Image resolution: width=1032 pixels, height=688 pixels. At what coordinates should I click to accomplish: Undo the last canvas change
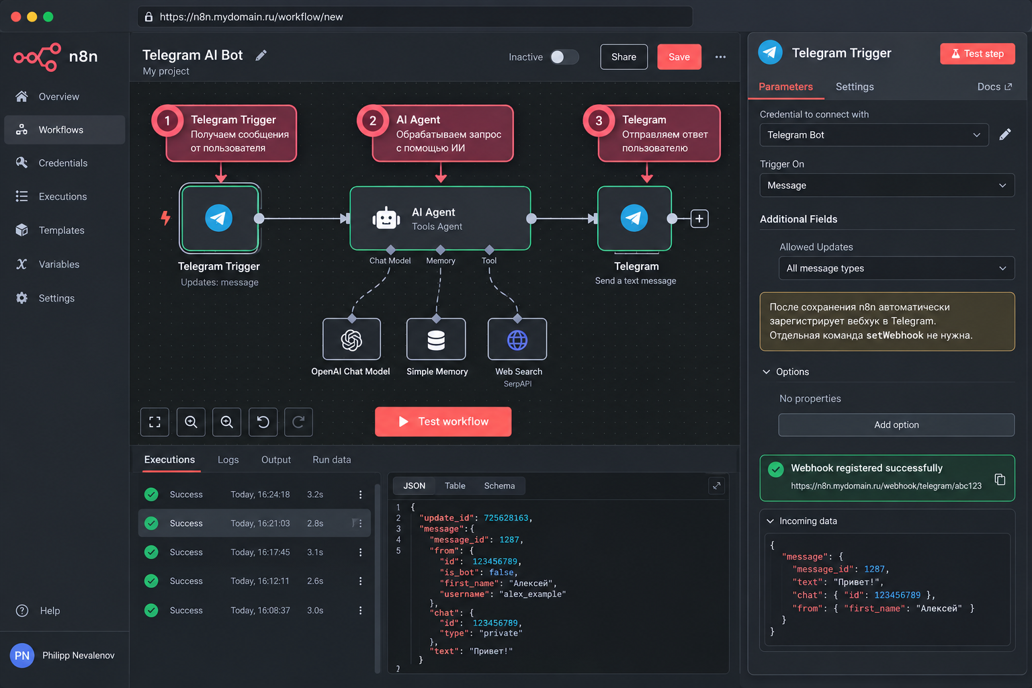(263, 422)
